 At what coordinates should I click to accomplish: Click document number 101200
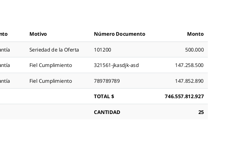pyautogui.click(x=102, y=50)
